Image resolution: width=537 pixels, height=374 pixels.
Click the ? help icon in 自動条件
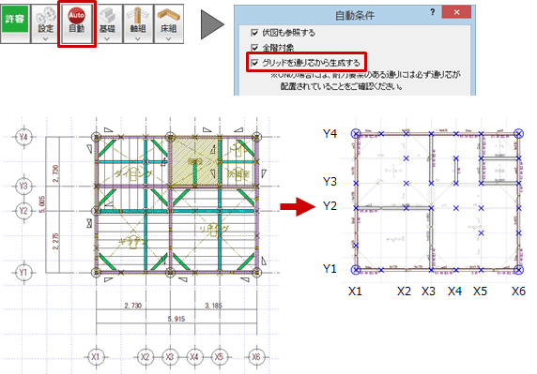[433, 12]
